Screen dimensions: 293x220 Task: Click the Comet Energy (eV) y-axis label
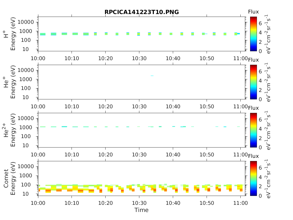tap(9, 178)
